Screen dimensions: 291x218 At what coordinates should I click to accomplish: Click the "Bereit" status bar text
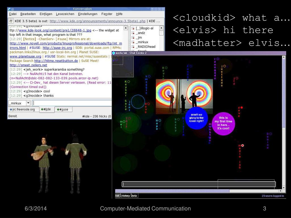tap(13, 116)
